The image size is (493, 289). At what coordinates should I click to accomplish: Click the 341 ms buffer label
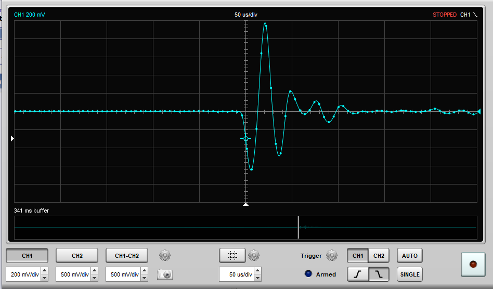(x=31, y=211)
